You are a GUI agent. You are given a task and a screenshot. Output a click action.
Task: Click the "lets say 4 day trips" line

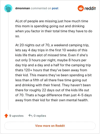coord(51,50)
